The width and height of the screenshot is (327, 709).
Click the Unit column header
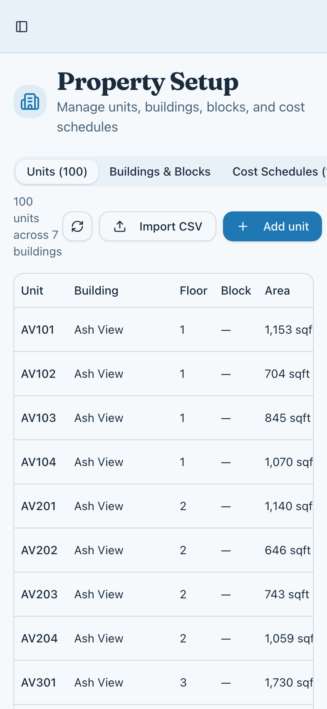click(x=32, y=291)
